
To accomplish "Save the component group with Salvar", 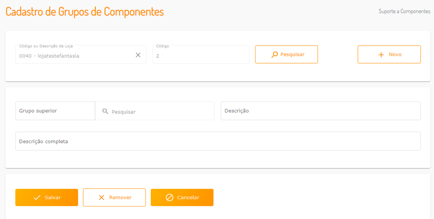I will click(46, 197).
